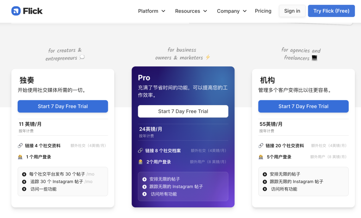Image resolution: width=361 pixels, height=218 pixels.
Task: Click the link icon beside 链接 8 个社交档案
Action: (x=140, y=151)
